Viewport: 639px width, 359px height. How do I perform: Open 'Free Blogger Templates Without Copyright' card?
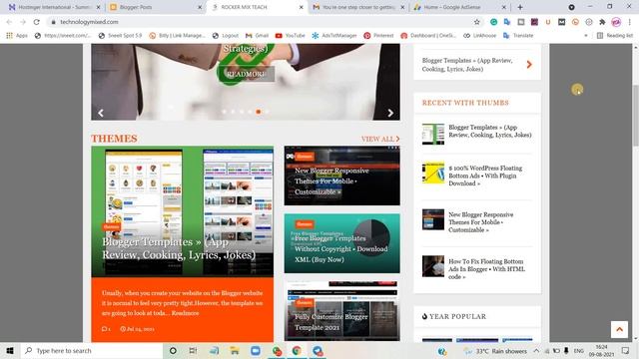341,243
